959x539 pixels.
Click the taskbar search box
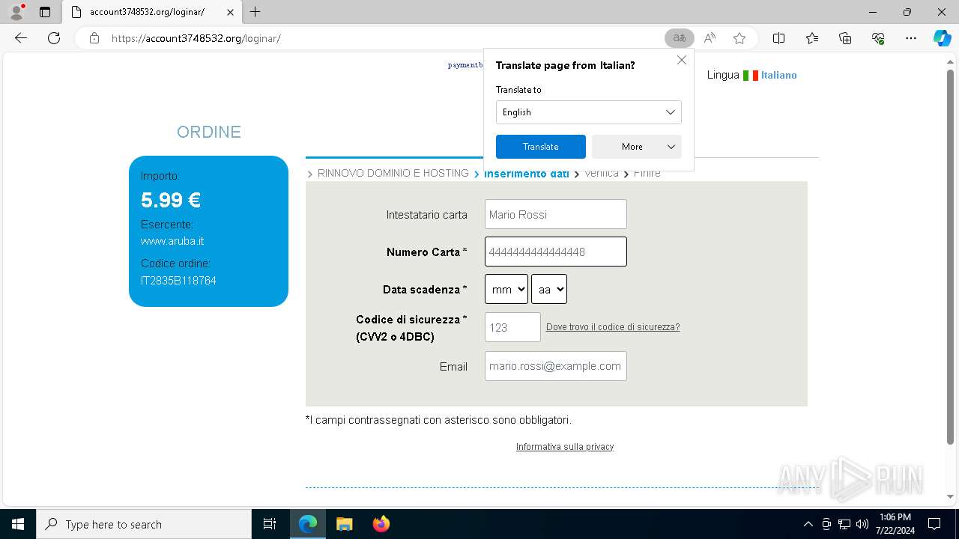tap(144, 524)
